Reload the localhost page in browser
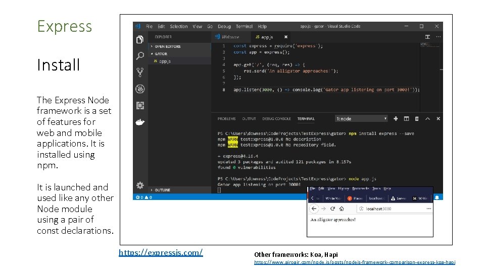 pos(332,209)
